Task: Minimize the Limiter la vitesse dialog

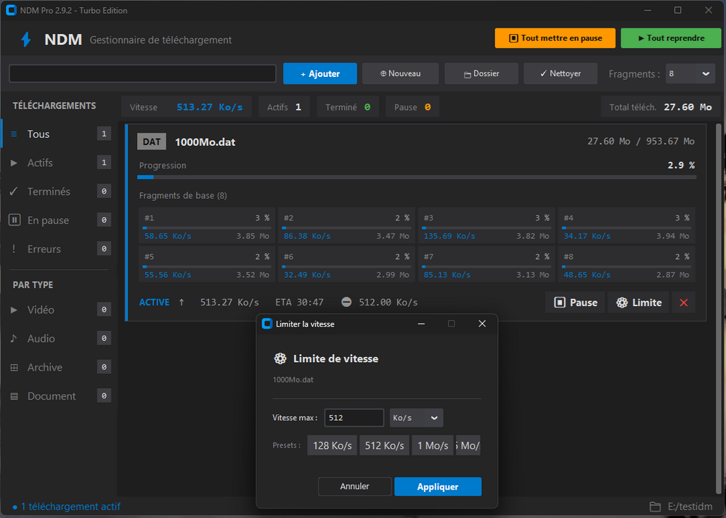Action: (421, 324)
